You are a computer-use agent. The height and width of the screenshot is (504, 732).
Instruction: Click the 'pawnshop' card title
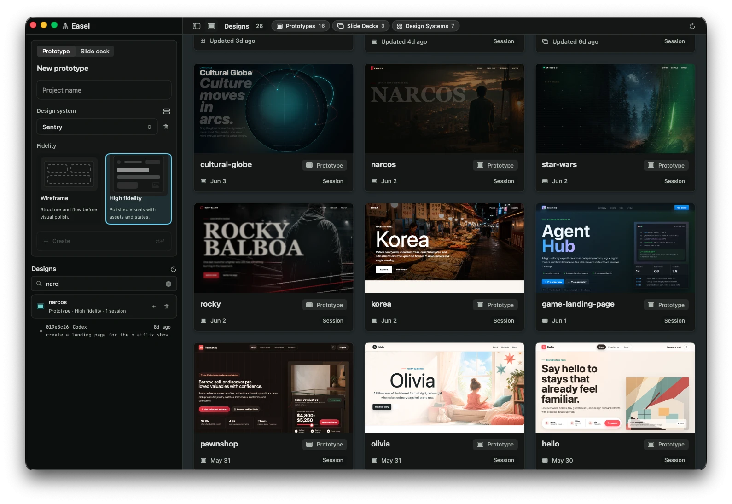(x=219, y=444)
